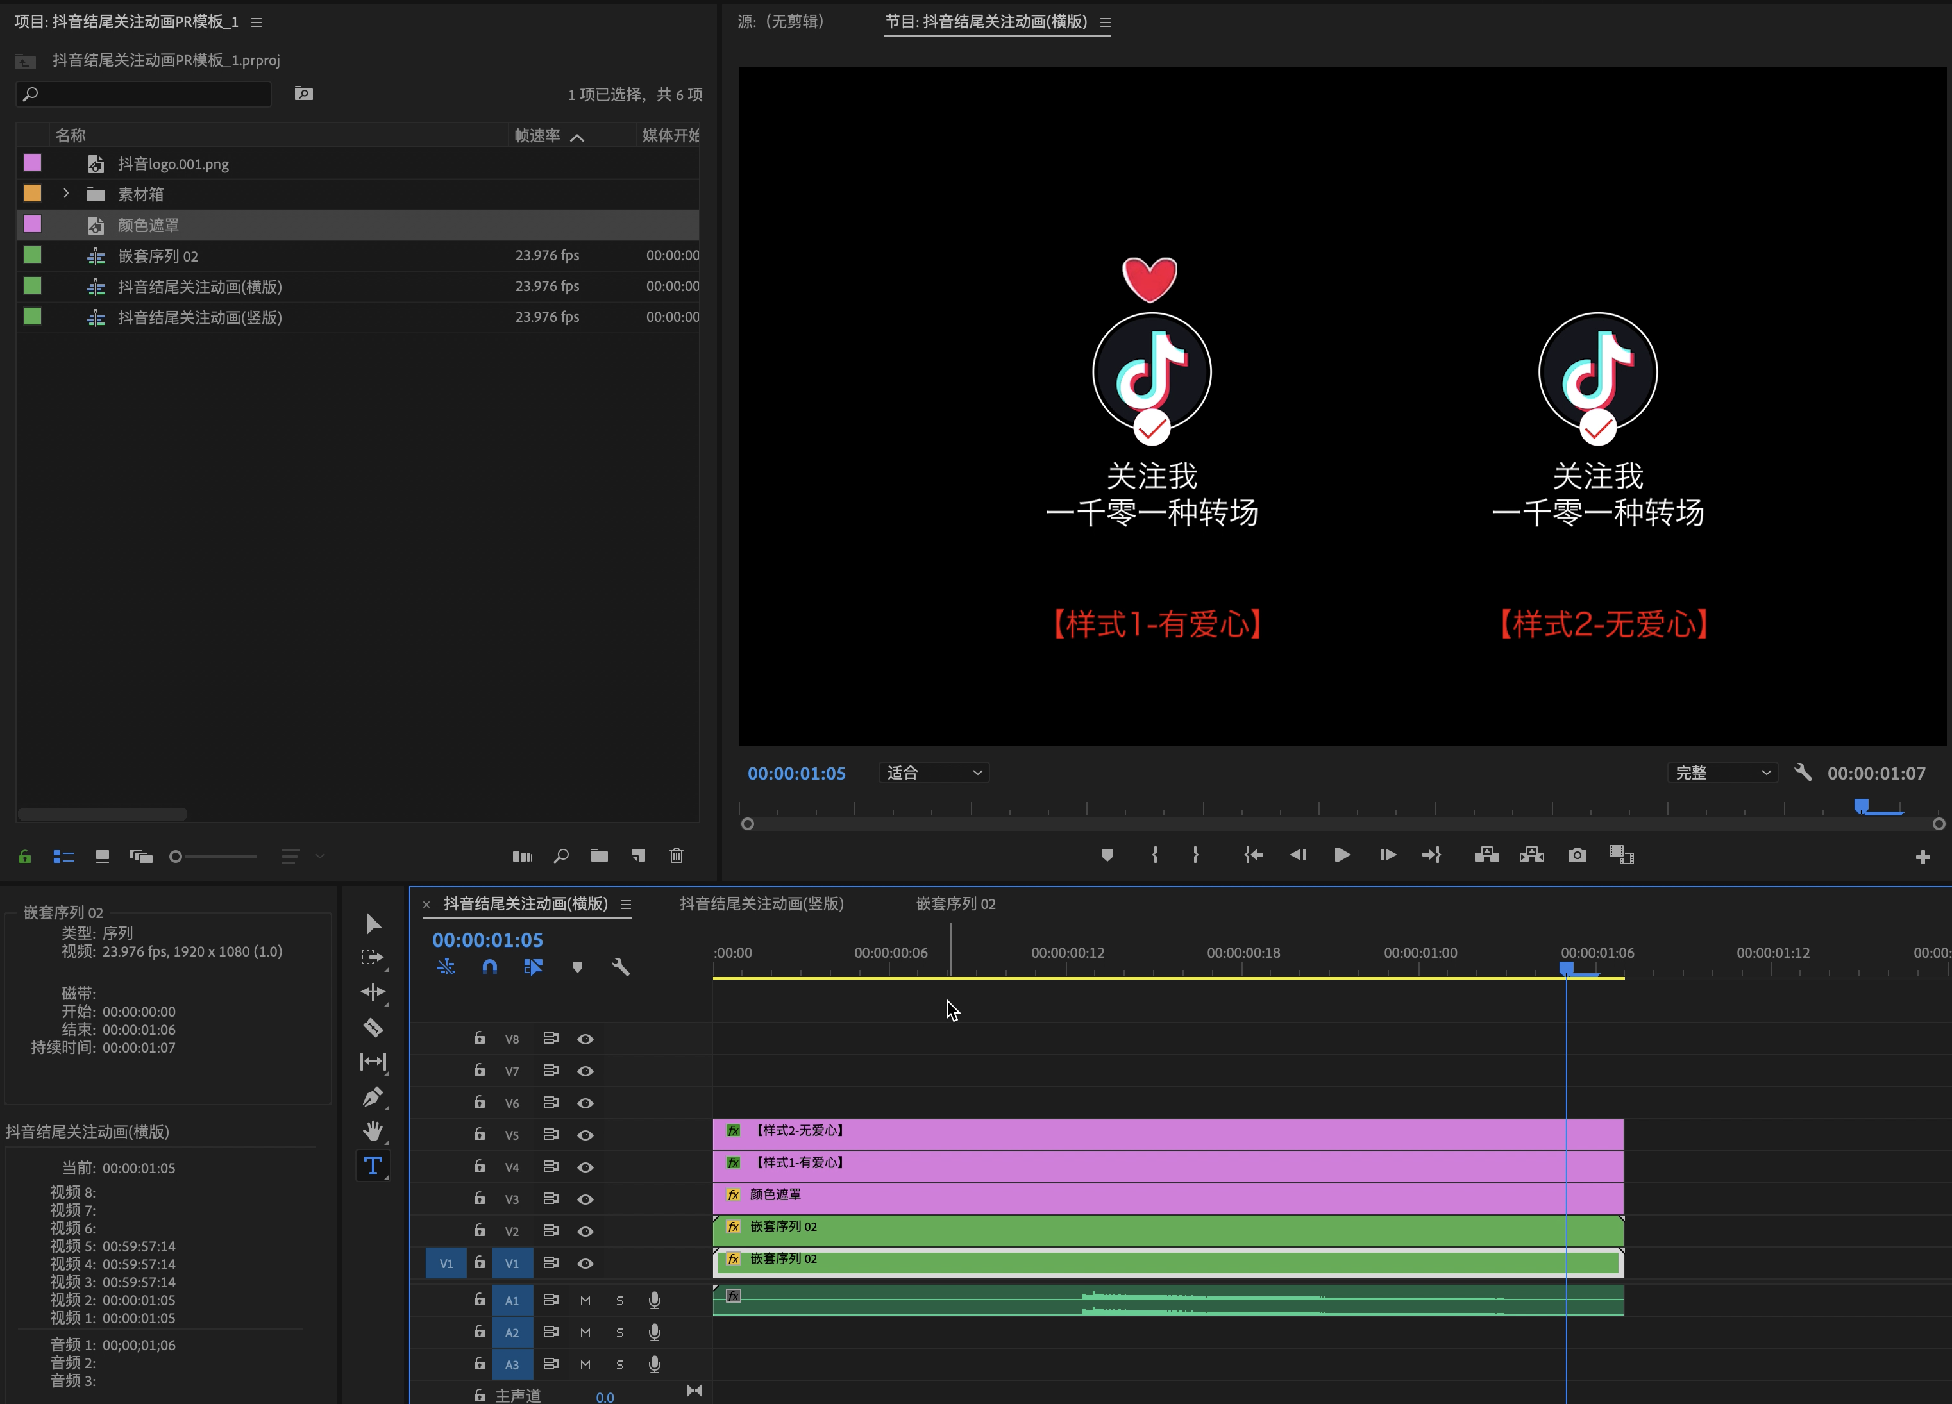
Task: Switch project panel to List View
Action: tap(63, 856)
